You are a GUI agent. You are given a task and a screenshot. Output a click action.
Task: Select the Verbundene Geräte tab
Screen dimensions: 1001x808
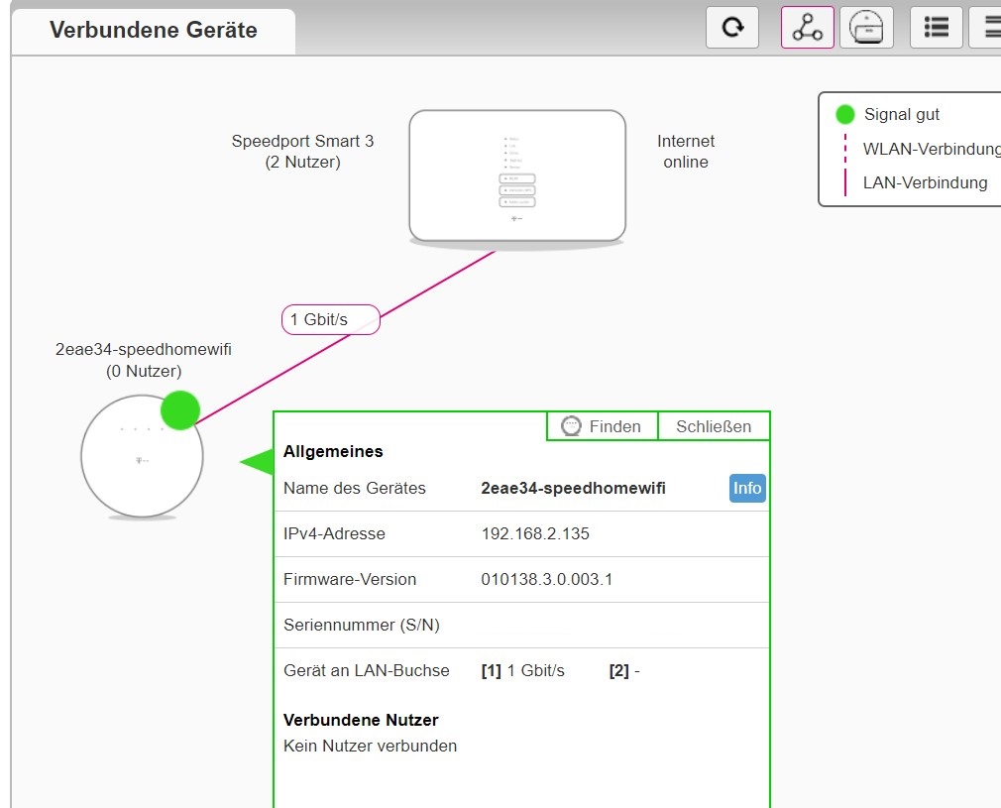[154, 30]
